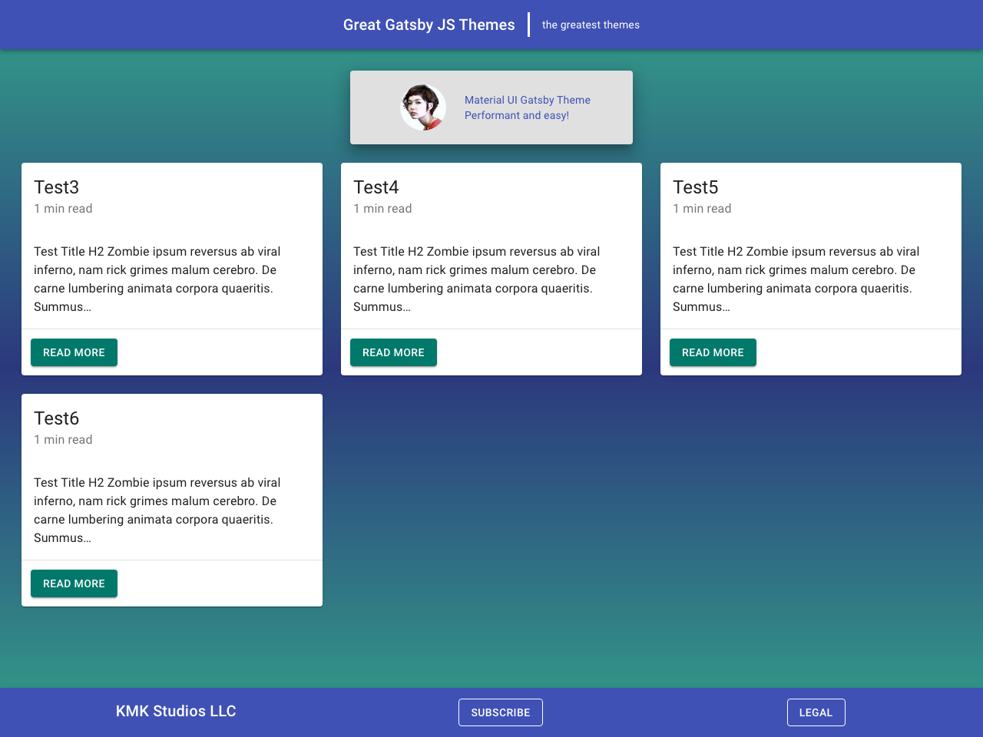Image resolution: width=983 pixels, height=737 pixels.
Task: Select the tagline 'the greatest themes'
Action: click(590, 25)
